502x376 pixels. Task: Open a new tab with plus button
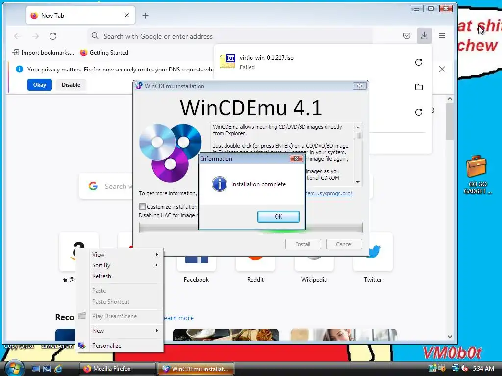(x=145, y=15)
